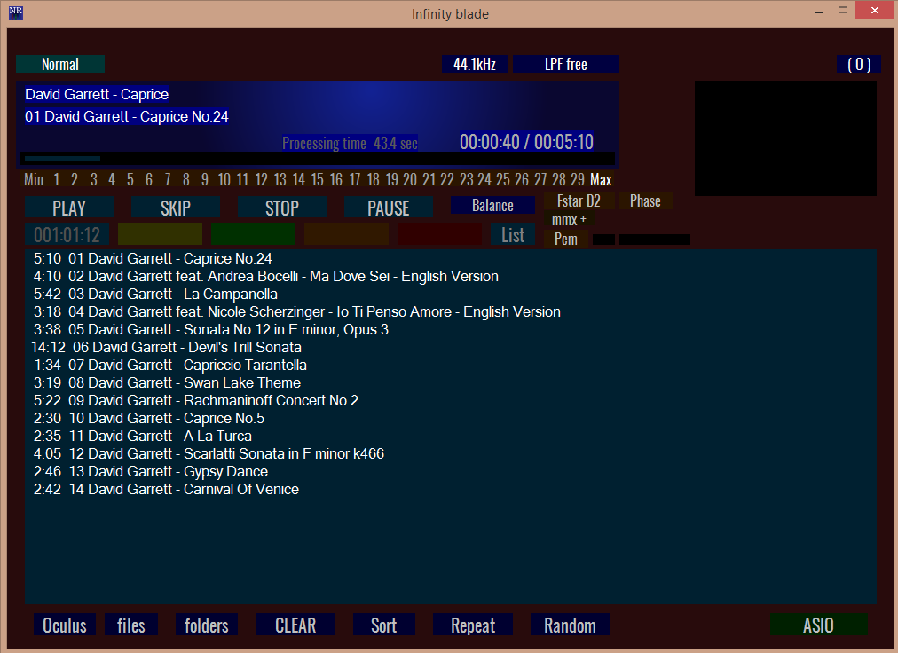Image resolution: width=898 pixels, height=653 pixels.
Task: Select track 03 La Campanella
Action: click(451, 294)
